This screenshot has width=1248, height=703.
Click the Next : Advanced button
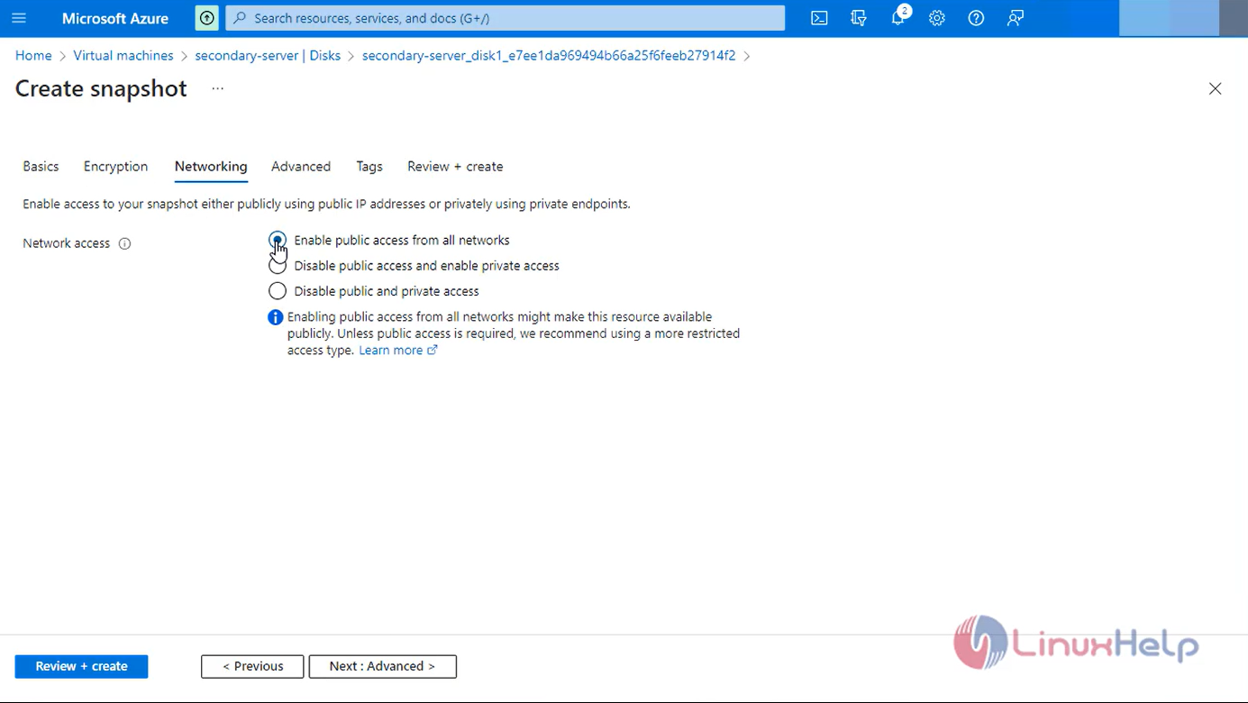(382, 666)
